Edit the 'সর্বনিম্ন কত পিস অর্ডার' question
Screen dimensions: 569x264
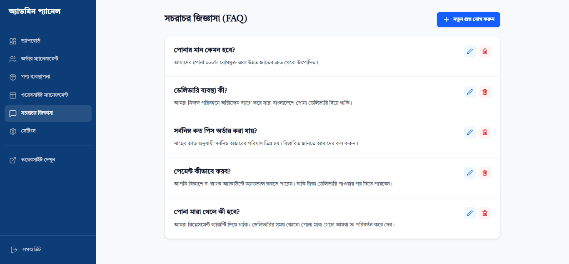[470, 132]
